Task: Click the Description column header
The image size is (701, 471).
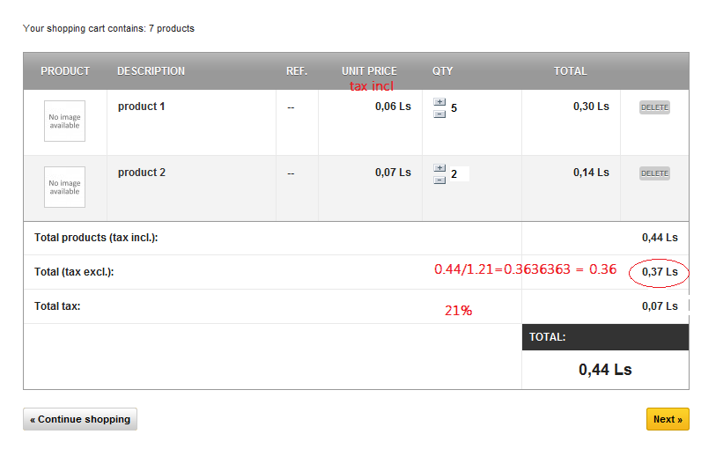Action: pos(151,71)
